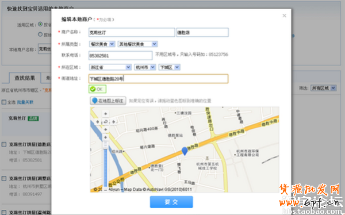
Task: Click the green OK checkmark under address
Action: click(98, 89)
